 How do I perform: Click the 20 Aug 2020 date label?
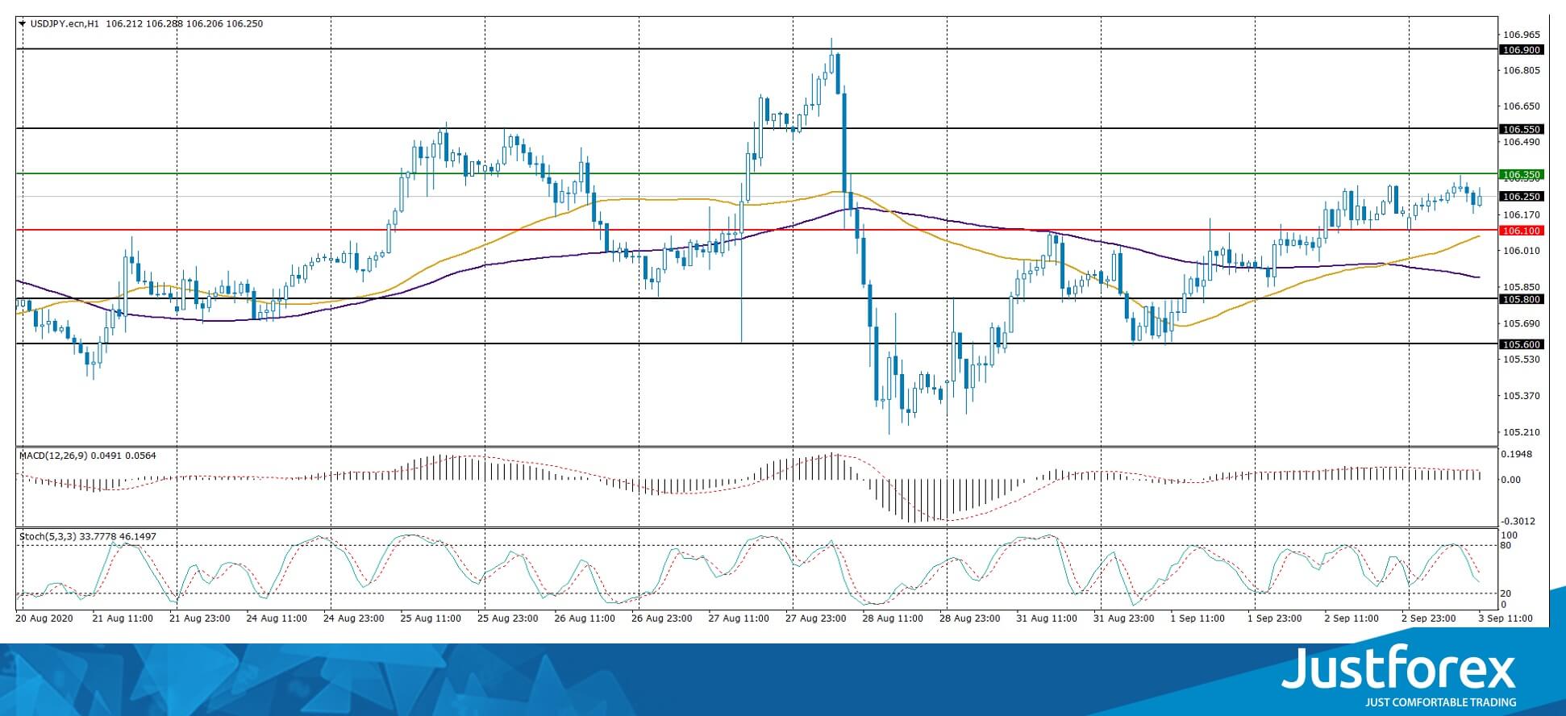pos(44,618)
